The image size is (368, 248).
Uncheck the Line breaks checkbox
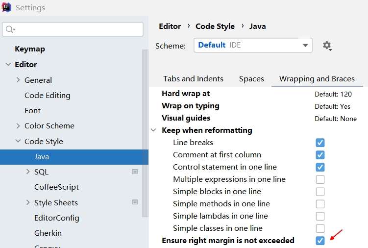[320, 143]
